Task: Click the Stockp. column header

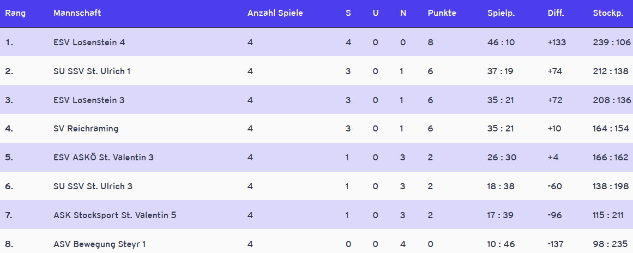Action: (608, 13)
